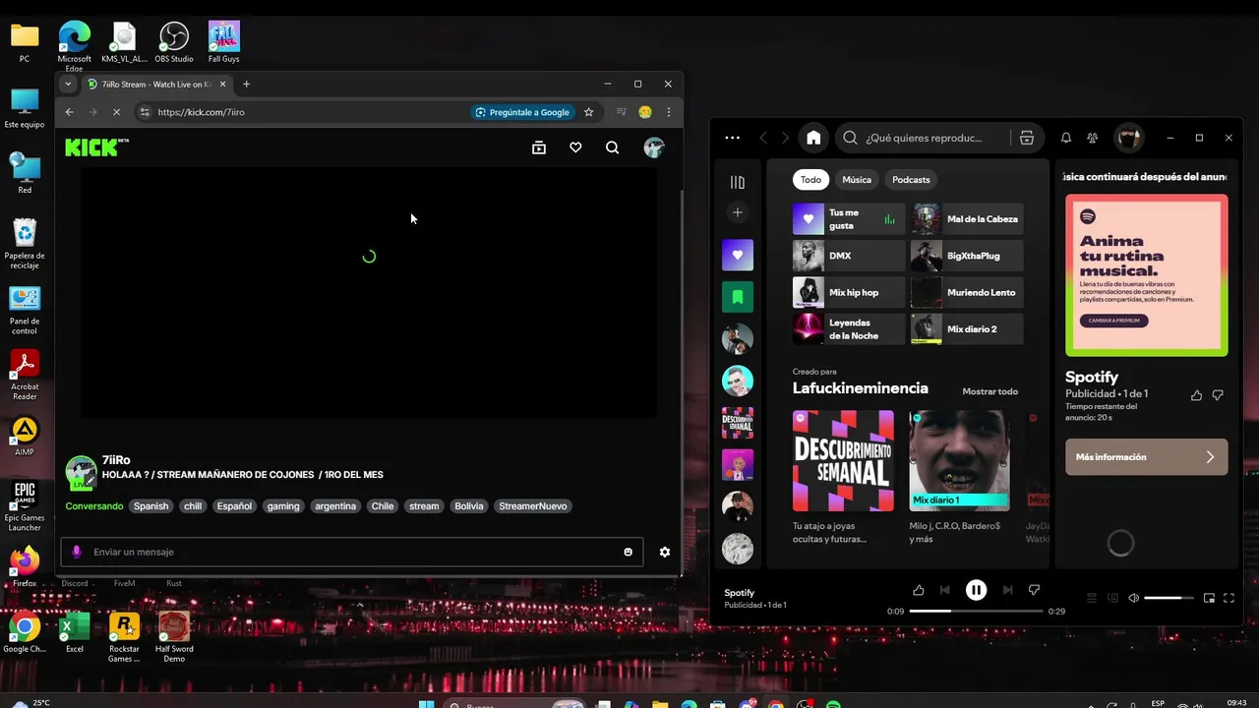Open emoji picker in Kick chat box
Screen dimensions: 1259x708
tap(629, 552)
